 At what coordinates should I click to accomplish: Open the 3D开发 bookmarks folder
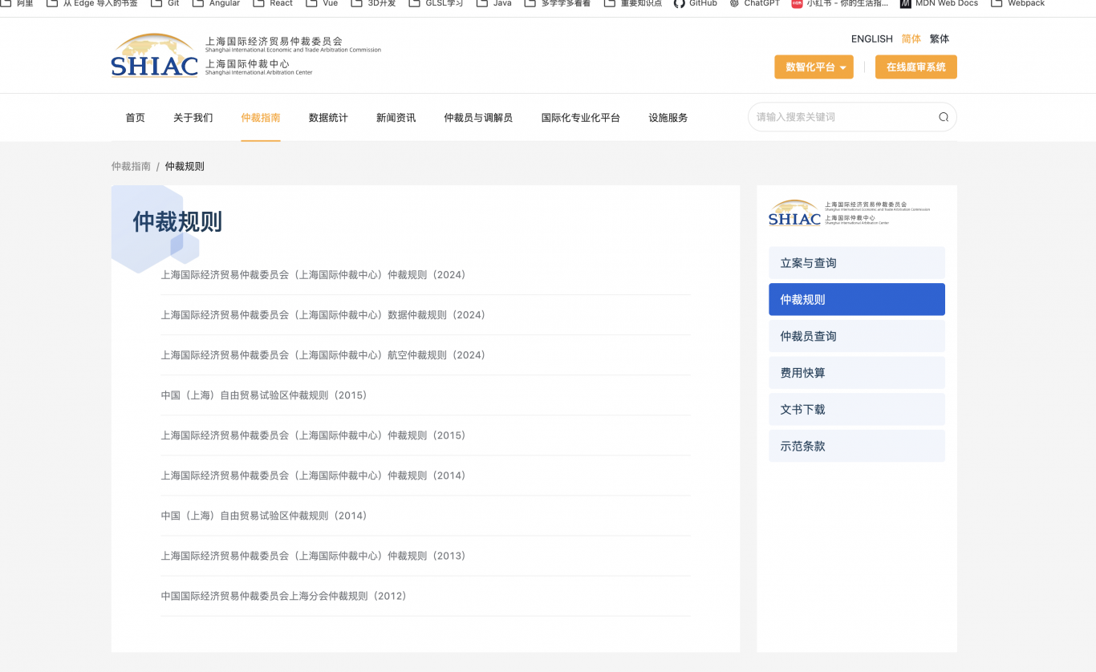[x=374, y=3]
